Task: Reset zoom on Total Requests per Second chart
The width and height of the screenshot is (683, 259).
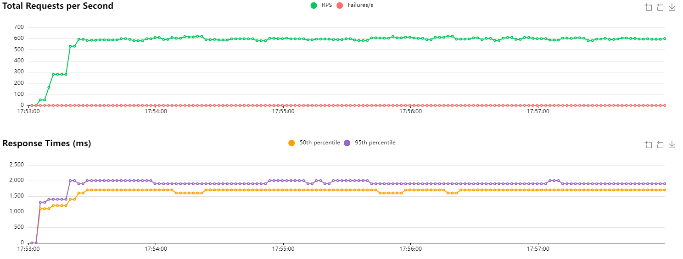Action: tap(660, 7)
